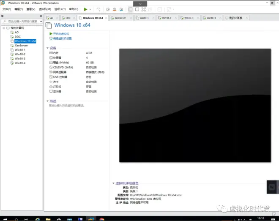Open the snapshot manager icon
The height and width of the screenshot is (221, 279).
121,9
